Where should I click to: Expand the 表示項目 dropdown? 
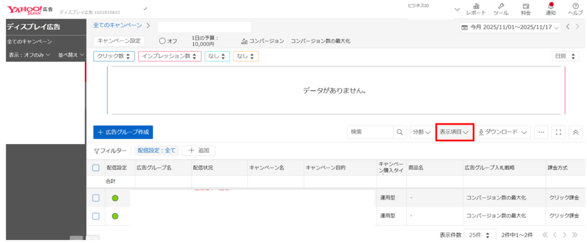(455, 132)
